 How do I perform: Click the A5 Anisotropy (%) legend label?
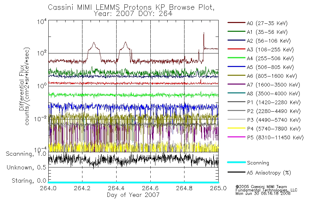pyautogui.click(x=269, y=173)
